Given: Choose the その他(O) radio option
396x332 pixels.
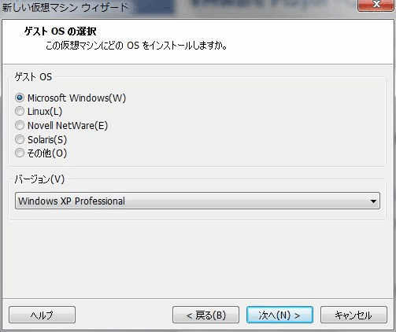Looking at the screenshot, I should click(20, 153).
